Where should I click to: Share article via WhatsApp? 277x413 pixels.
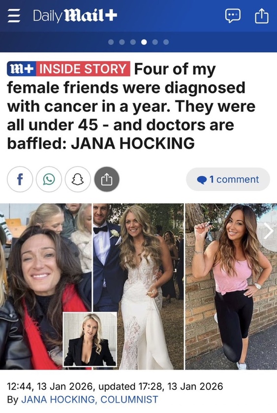point(49,179)
